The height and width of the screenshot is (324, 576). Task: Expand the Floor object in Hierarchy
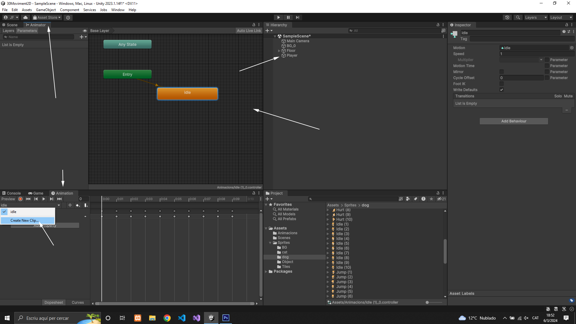click(279, 51)
